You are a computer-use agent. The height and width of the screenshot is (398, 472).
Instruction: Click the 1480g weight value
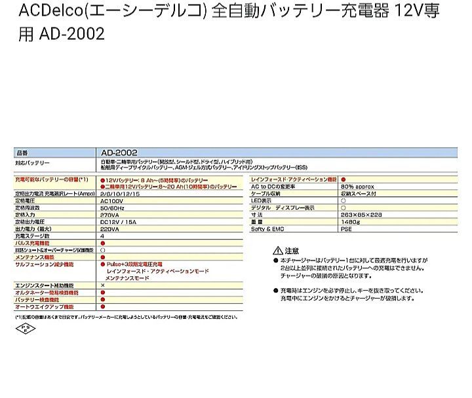350,222
